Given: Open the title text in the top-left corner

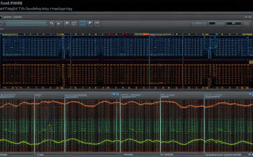Looking at the screenshot, I should coord(11,3).
